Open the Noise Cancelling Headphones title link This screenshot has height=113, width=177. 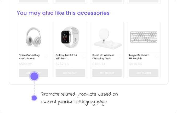29,57
